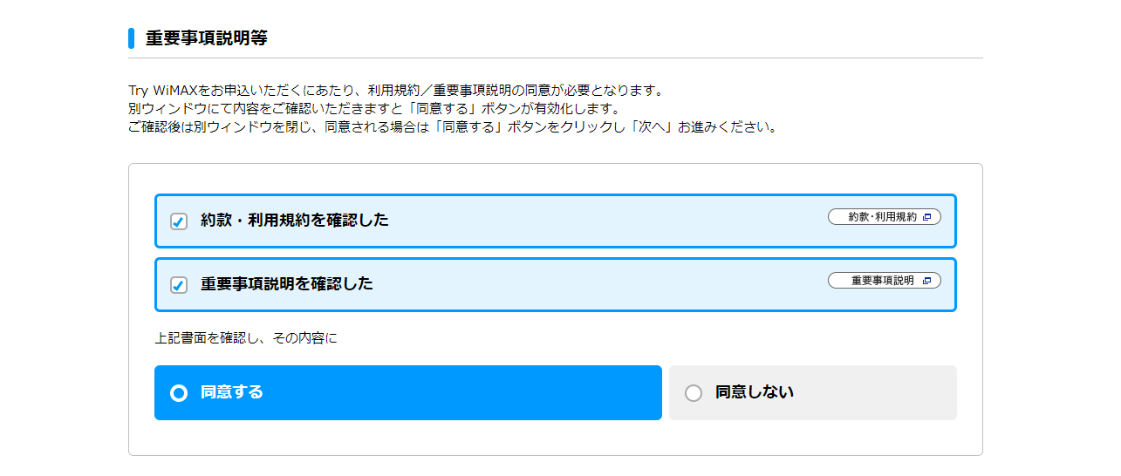Toggle the 約款・利用規約を確認した checkbox

[179, 221]
